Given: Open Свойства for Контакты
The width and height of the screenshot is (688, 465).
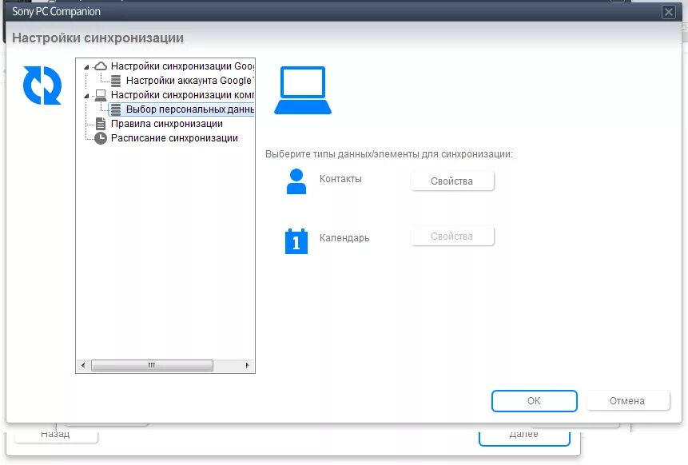Looking at the screenshot, I should coord(452,181).
